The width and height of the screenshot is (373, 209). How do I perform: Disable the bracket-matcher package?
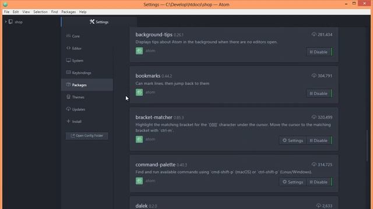tap(319, 140)
